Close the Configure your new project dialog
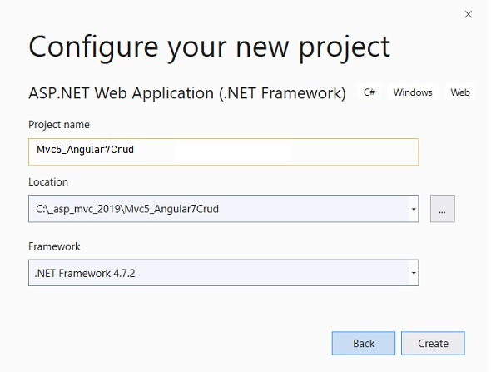 click(469, 14)
